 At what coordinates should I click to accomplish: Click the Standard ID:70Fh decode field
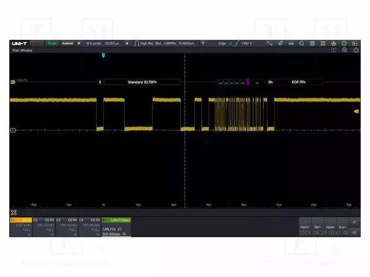pyautogui.click(x=142, y=82)
